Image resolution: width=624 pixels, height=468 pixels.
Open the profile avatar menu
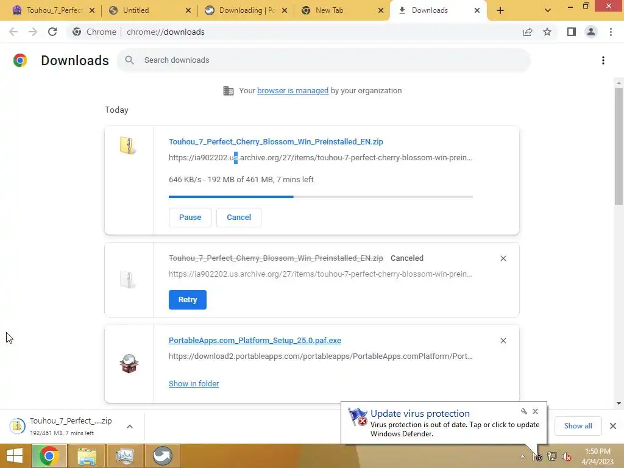coord(591,32)
